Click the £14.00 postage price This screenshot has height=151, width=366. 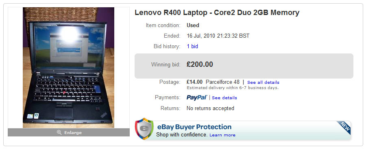(x=194, y=82)
